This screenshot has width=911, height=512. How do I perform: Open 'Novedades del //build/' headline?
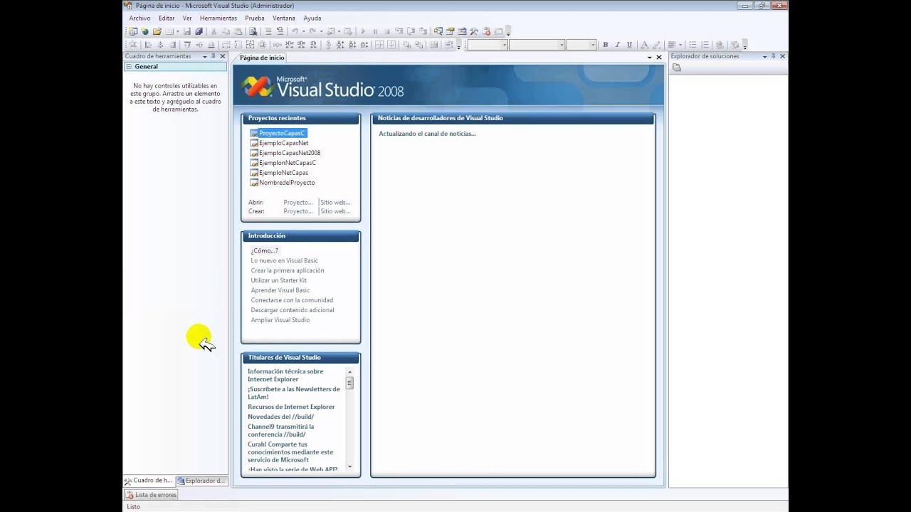coord(280,417)
